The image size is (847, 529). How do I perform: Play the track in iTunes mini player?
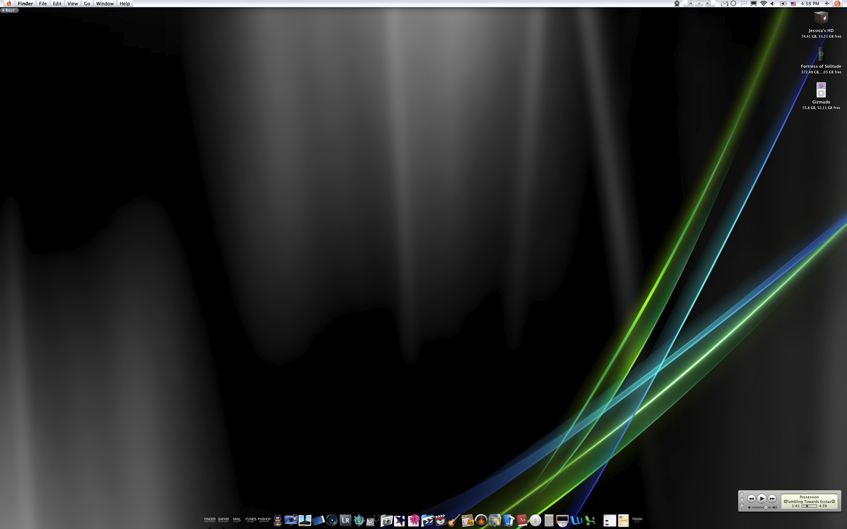coord(762,499)
